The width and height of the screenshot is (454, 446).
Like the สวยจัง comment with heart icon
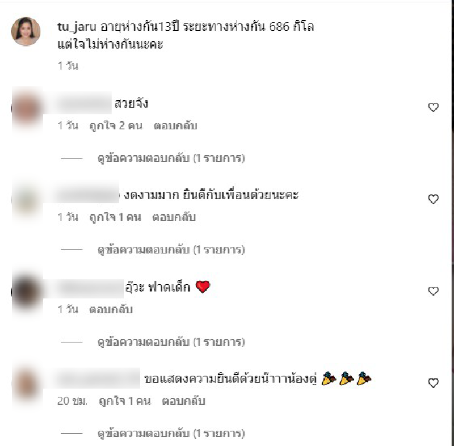tap(433, 107)
